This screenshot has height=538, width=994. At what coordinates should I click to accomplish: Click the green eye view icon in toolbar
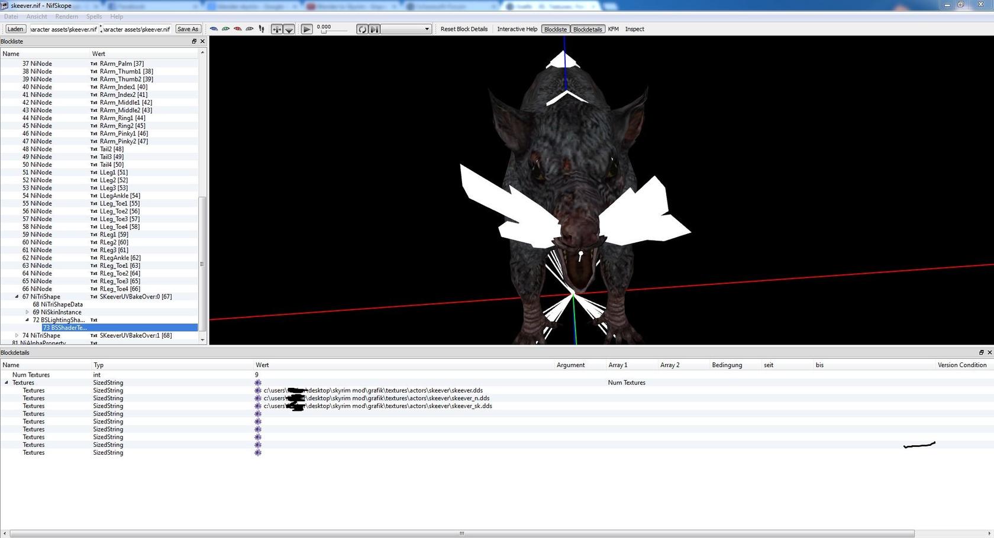coord(225,29)
